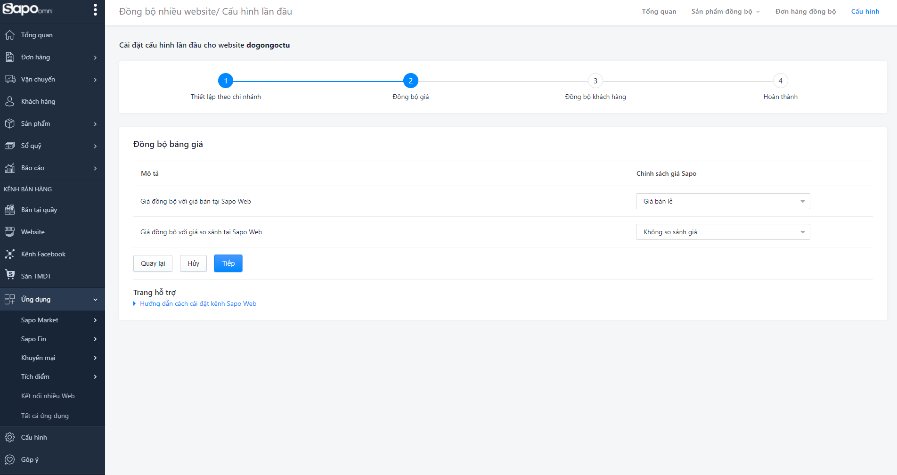Click the Sapo omni logo
Viewport: 897px width, 475px height.
(28, 9)
